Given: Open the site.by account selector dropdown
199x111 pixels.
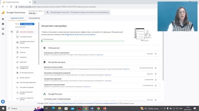Looking at the screenshot, I should coord(33,13).
